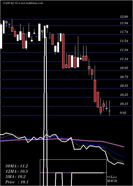Click the 12MA : 10.5 readout
Screen dimensions: 133x186
(x=17, y=171)
